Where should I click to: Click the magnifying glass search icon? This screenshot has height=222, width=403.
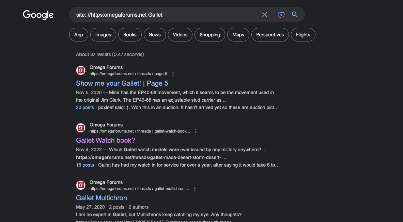[x=295, y=15]
